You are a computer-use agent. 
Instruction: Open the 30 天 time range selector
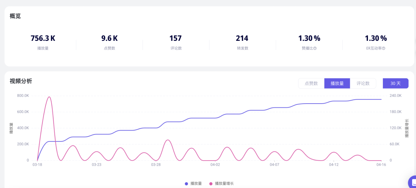coord(396,83)
